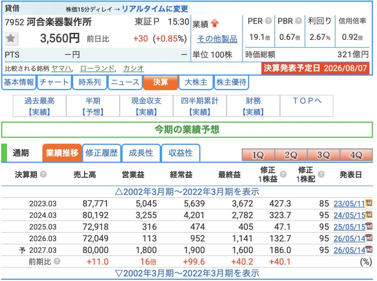377x281 pixels.
Task: Open PDF icon in 予 2027.03 row
Action: pos(369,249)
